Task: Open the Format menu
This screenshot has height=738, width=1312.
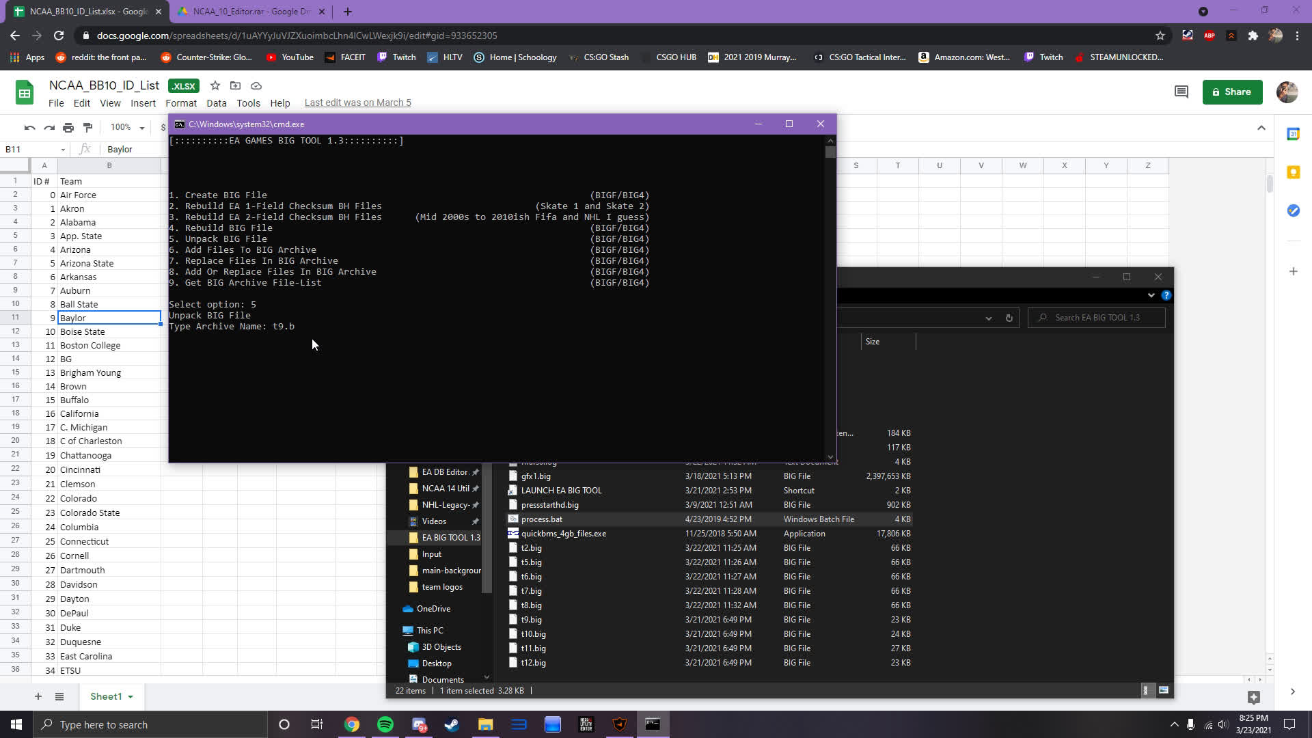Action: pos(180,103)
